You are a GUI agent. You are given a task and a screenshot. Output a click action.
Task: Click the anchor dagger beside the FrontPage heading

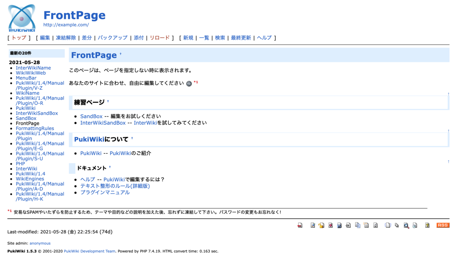click(x=121, y=54)
